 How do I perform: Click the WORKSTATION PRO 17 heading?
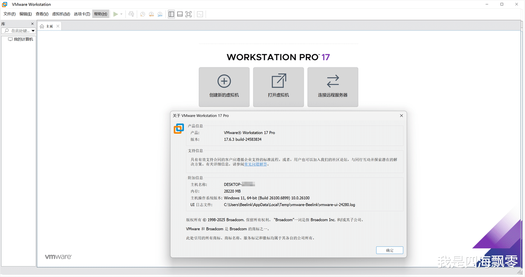(x=278, y=57)
